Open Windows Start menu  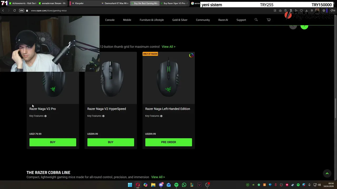130,185
